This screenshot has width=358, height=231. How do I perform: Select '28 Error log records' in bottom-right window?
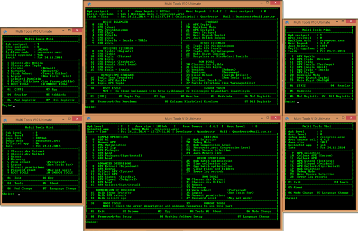tap(309, 177)
